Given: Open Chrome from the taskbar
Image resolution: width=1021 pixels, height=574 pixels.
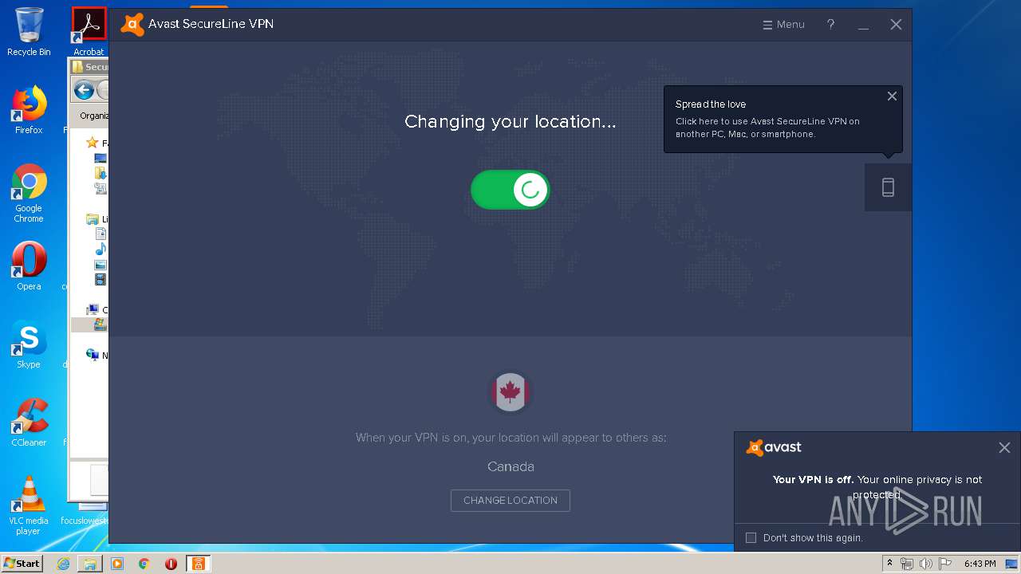Looking at the screenshot, I should click(144, 564).
